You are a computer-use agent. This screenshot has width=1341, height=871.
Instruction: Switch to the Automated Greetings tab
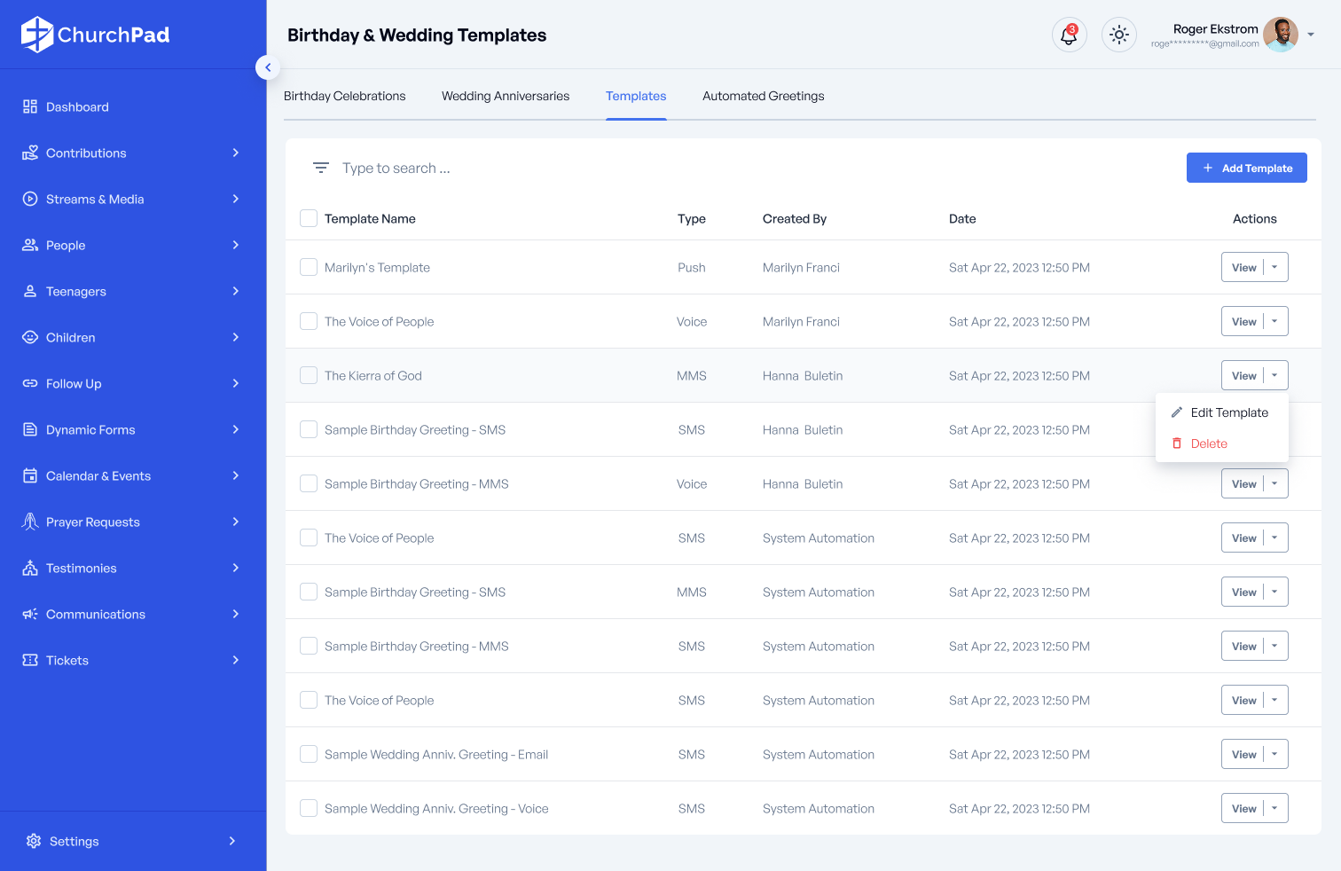(x=763, y=96)
